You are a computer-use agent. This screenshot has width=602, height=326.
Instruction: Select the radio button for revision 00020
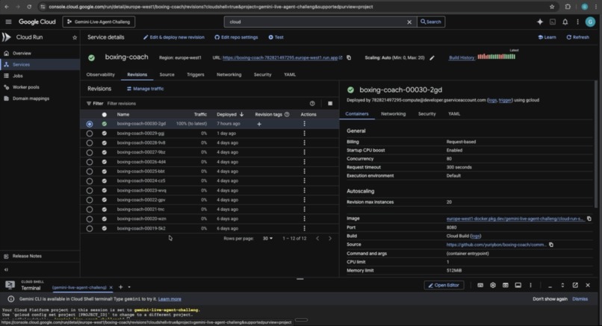coord(90,219)
